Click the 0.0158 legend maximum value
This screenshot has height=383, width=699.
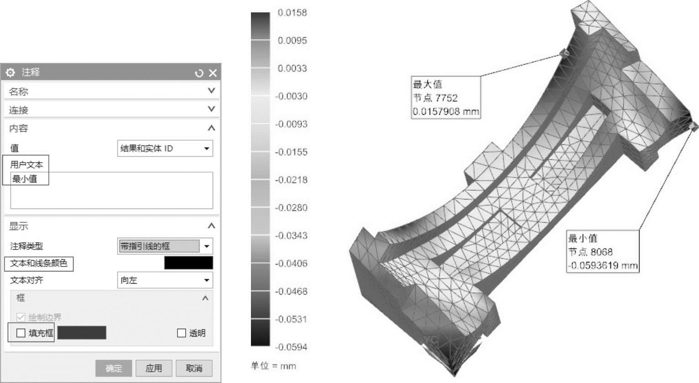[292, 13]
